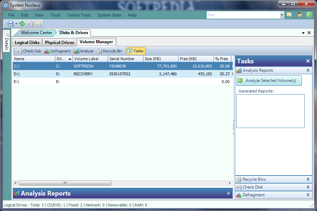Click the green Run execute icon

(309, 15)
